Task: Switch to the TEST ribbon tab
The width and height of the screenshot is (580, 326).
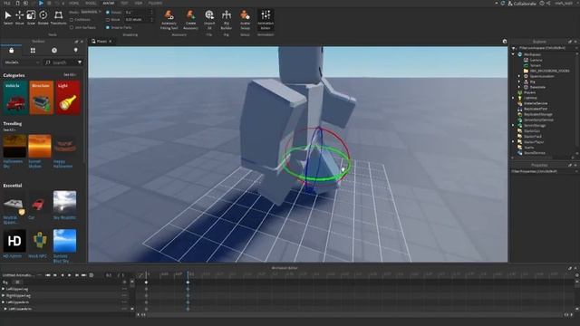Action: click(124, 3)
